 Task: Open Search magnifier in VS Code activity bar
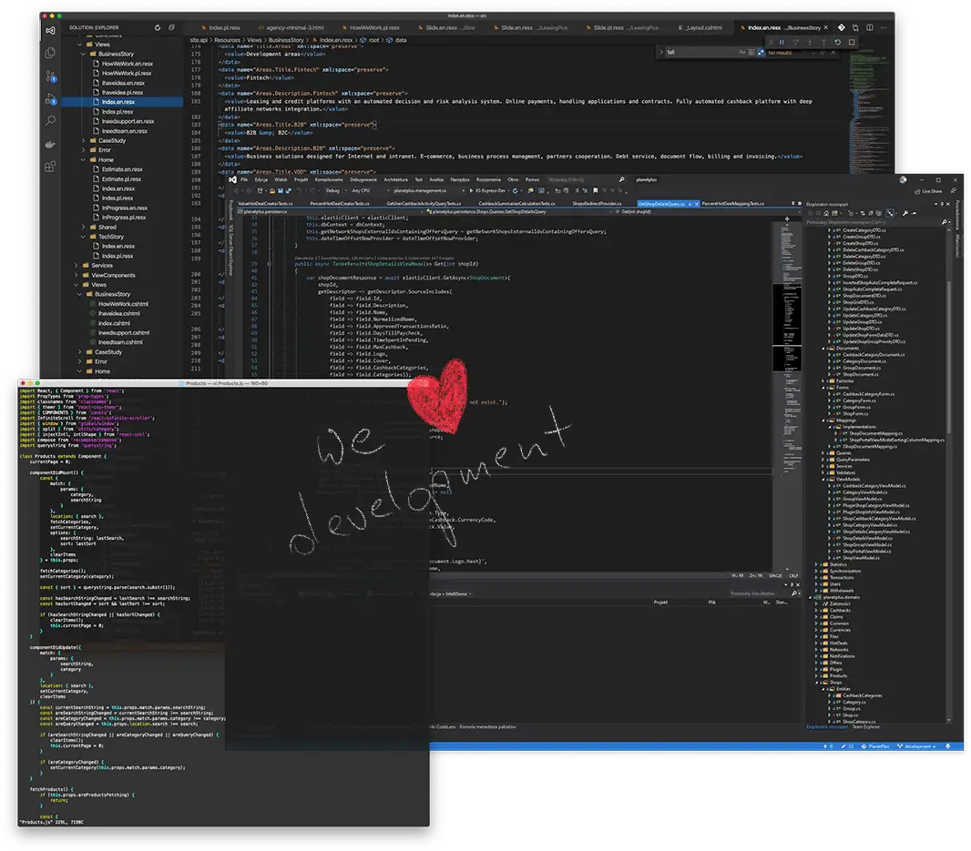point(50,121)
